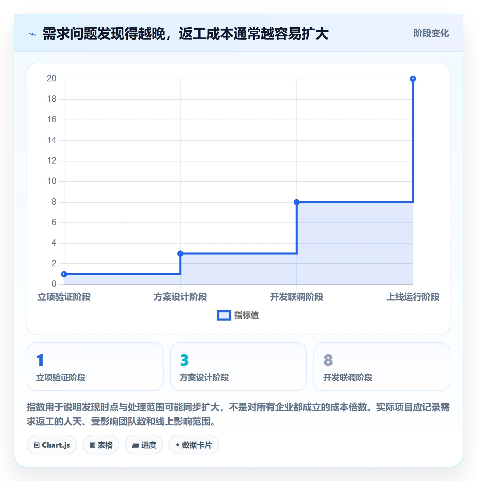477x481 pixels.
Task: Click the 数据卡片 tag
Action: point(194,445)
